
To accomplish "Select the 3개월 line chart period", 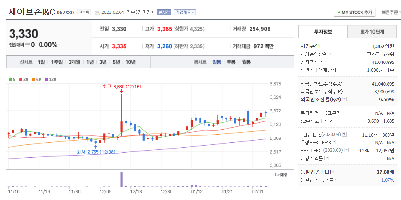I will pyautogui.click(x=74, y=62).
